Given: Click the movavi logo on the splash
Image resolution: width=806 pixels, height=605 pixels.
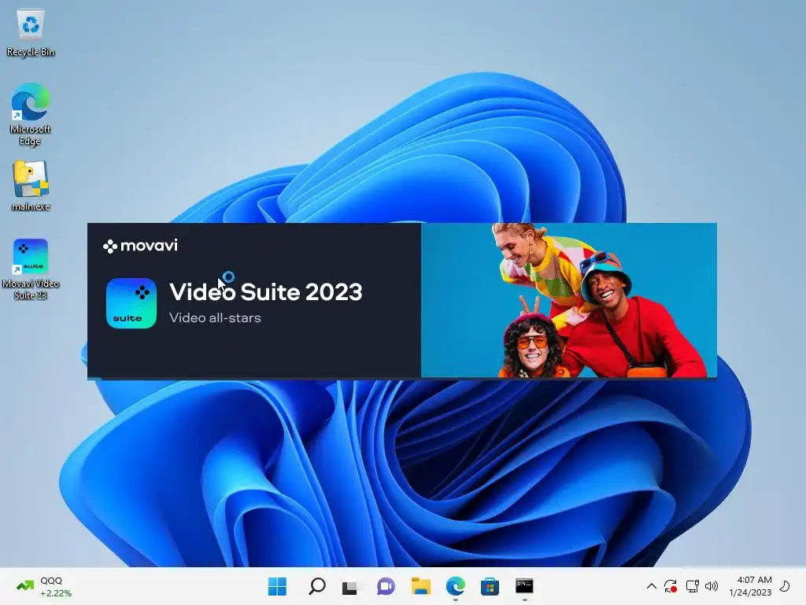Looking at the screenshot, I should point(140,246).
